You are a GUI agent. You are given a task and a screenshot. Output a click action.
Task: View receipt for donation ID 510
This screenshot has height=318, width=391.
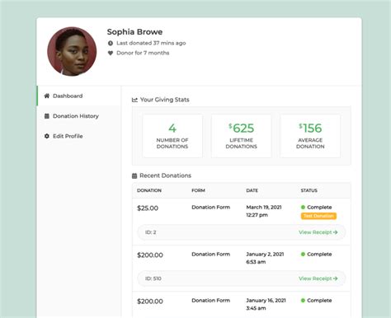[x=318, y=278]
